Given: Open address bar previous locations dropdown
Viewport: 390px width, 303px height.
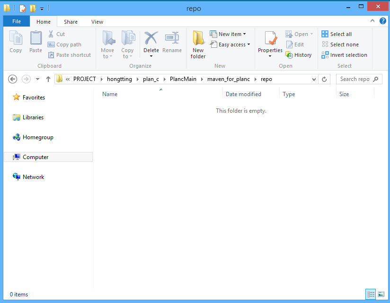Looking at the screenshot, I should (x=314, y=79).
